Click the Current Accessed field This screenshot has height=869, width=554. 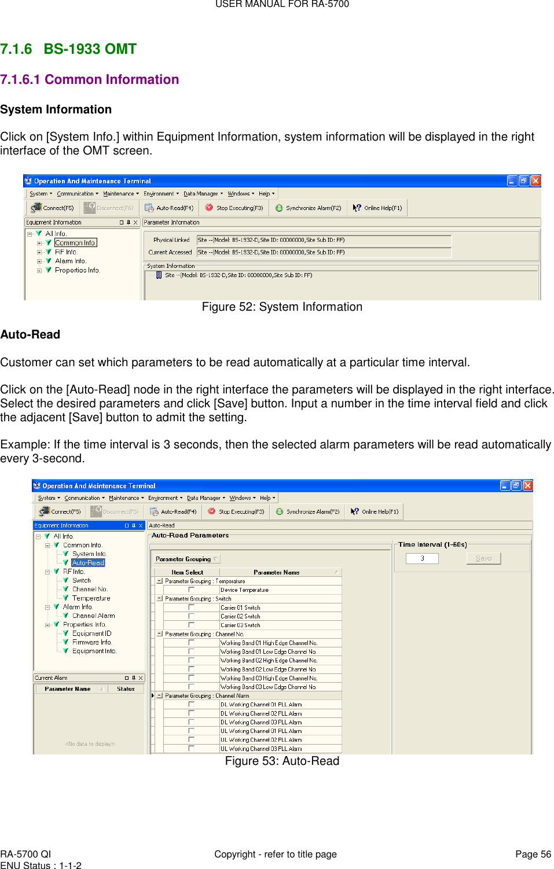tap(324, 252)
